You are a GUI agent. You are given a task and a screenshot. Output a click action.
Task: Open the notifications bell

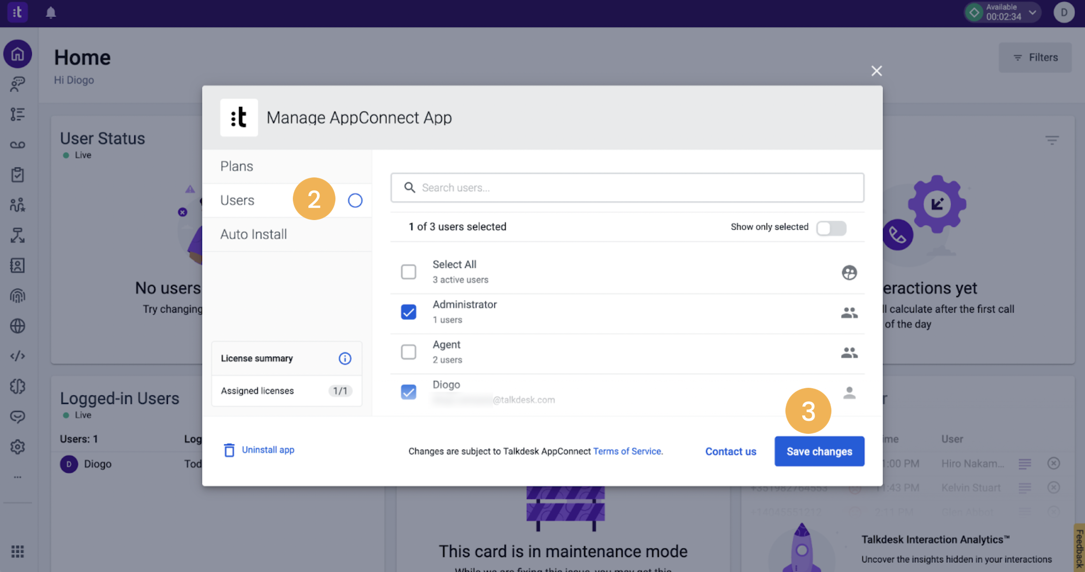51,13
